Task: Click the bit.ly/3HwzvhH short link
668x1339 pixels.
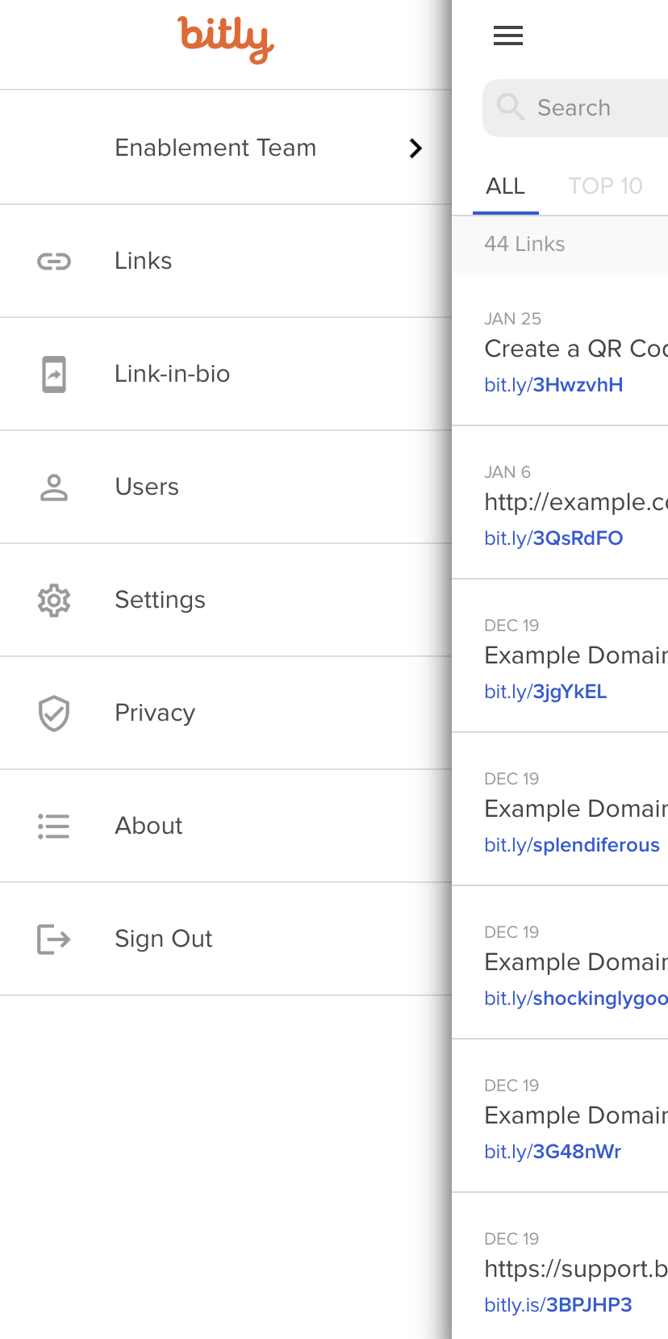Action: point(553,385)
